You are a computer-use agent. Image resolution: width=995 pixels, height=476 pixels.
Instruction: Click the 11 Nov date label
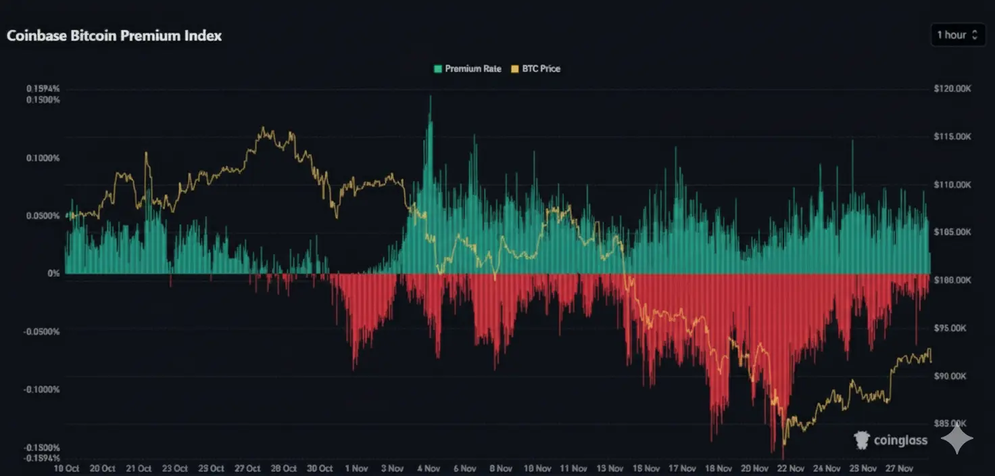pos(573,469)
